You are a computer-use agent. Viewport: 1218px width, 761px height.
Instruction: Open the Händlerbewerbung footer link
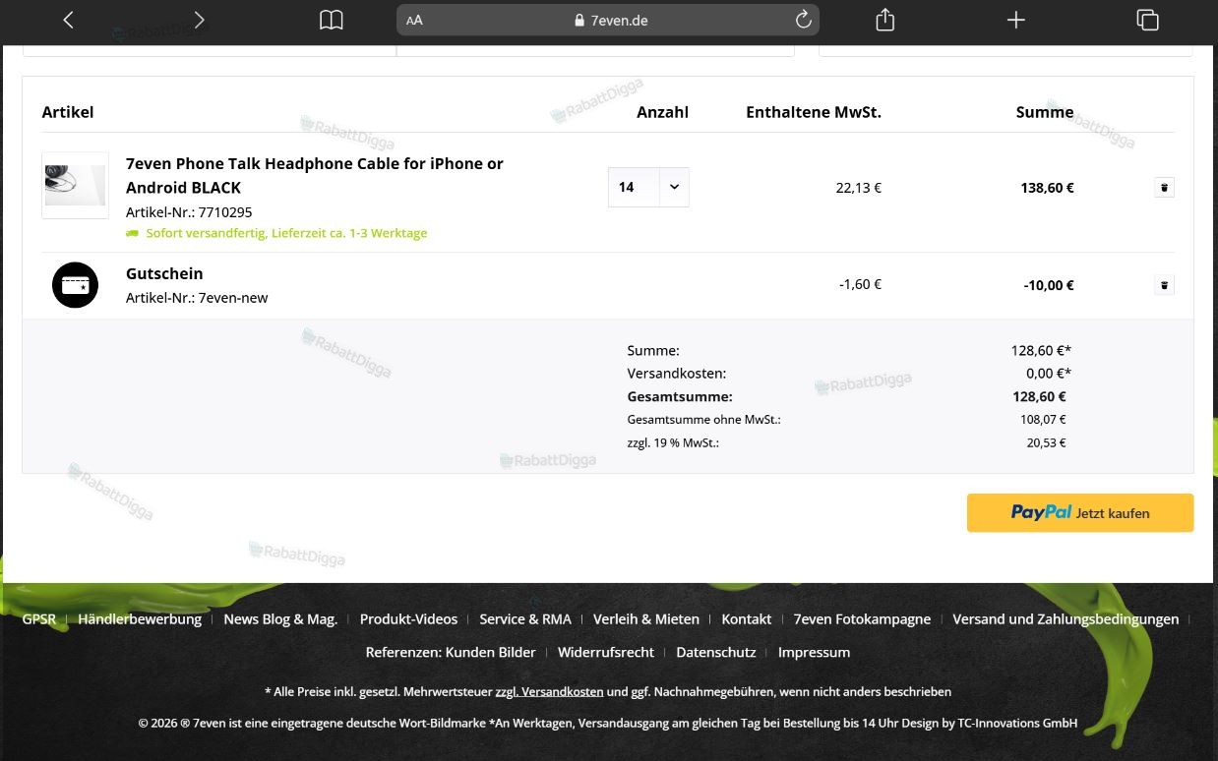tap(140, 619)
